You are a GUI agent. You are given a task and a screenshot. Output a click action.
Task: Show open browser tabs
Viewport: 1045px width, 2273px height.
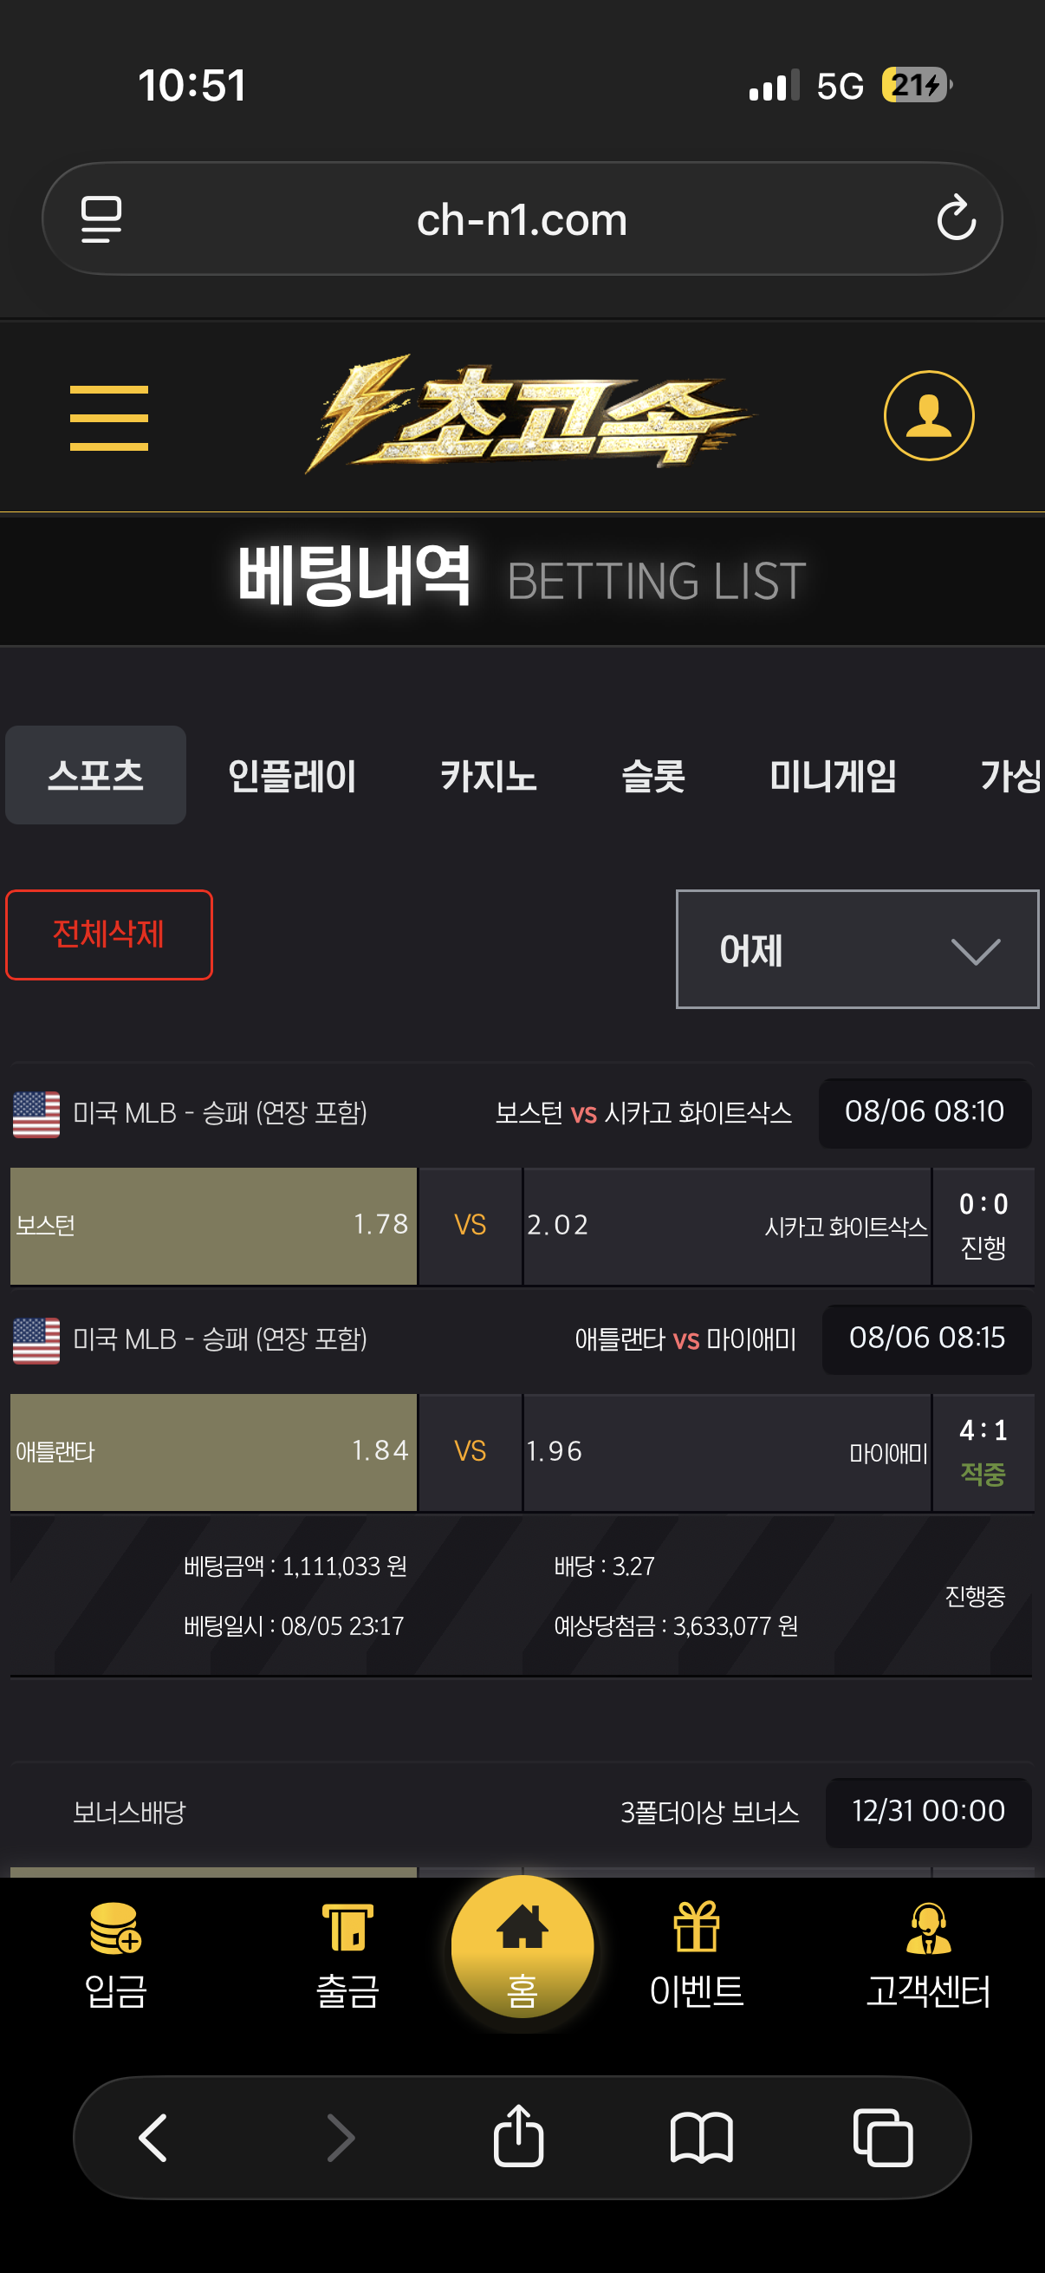[883, 2138]
